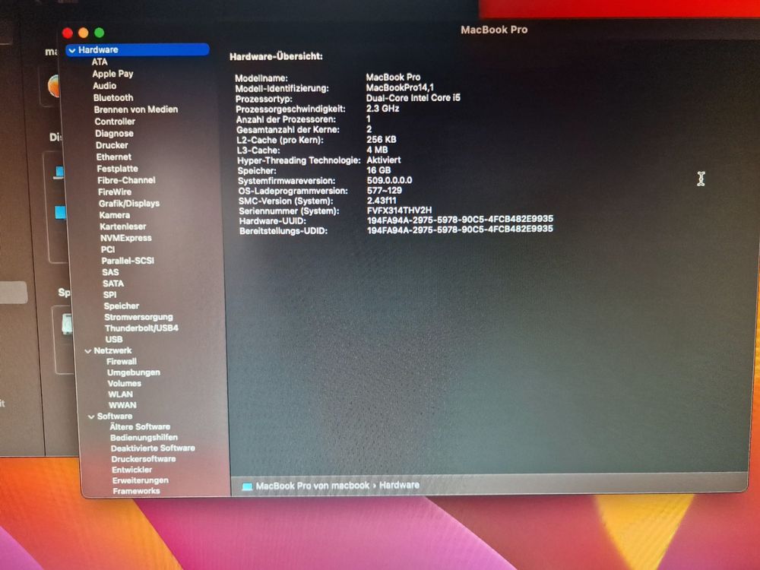Select Audio in hardware list

click(105, 86)
